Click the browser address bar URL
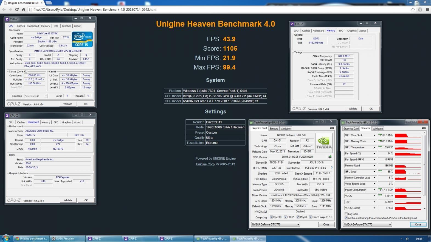The height and width of the screenshot is (242, 431). (95, 10)
